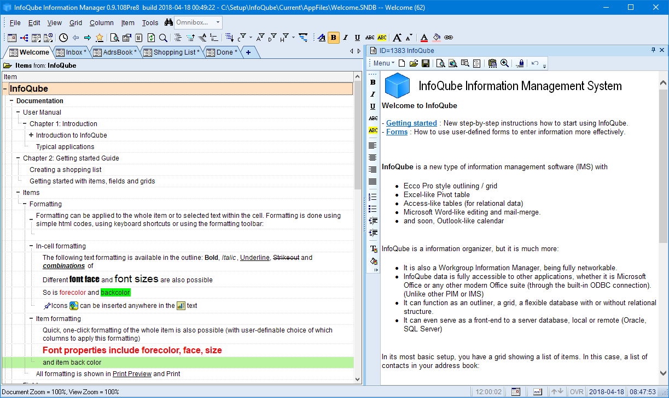Collapse the Documentation node
The height and width of the screenshot is (398, 669).
(11, 100)
